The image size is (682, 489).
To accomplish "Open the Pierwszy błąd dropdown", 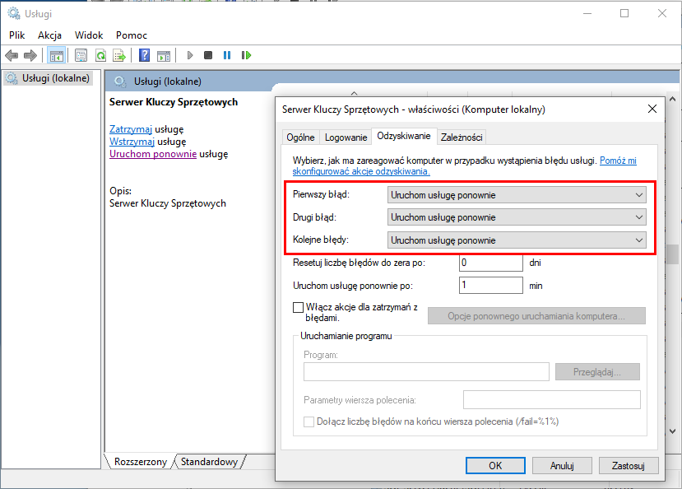I will 517,195.
